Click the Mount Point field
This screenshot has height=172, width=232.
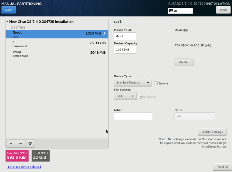125,36
